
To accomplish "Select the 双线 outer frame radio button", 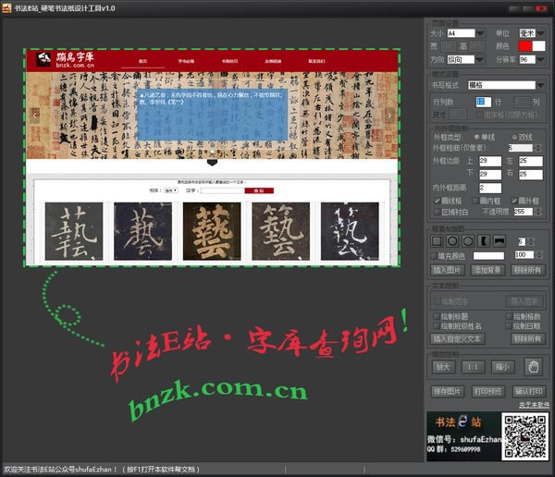I will (512, 137).
